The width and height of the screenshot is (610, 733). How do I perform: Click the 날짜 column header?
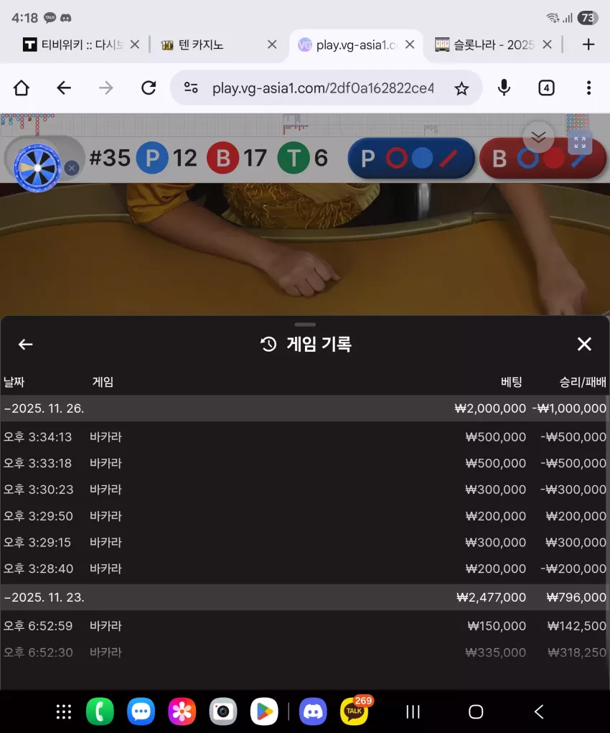[x=14, y=382]
